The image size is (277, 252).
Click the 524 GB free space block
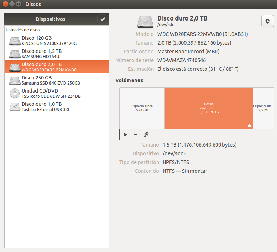coord(142,108)
